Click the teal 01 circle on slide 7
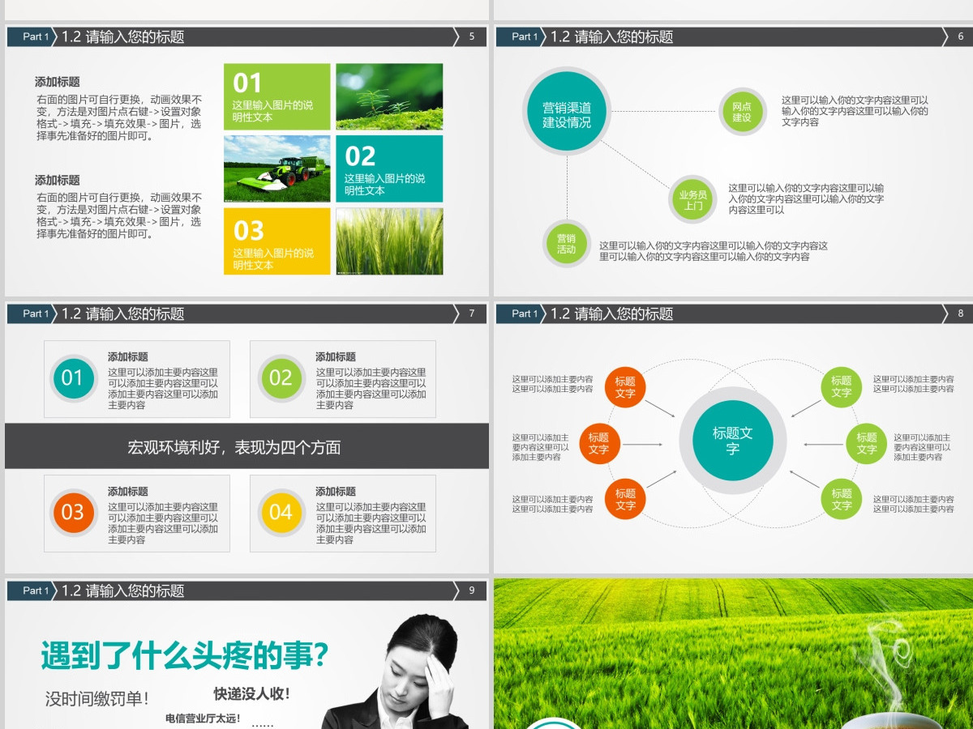The width and height of the screenshot is (973, 729). coord(72,377)
